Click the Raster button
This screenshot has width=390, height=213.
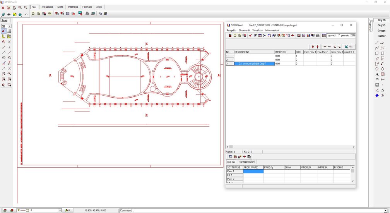(x=381, y=36)
